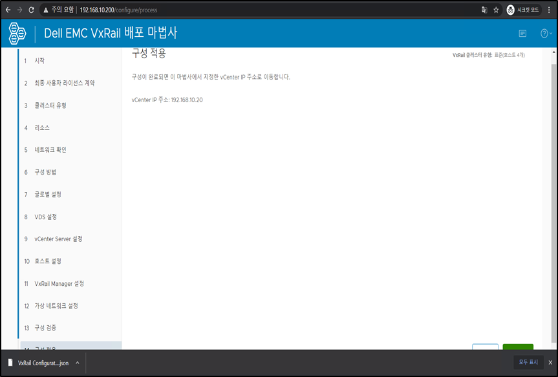Click the browser back arrow

[8, 10]
